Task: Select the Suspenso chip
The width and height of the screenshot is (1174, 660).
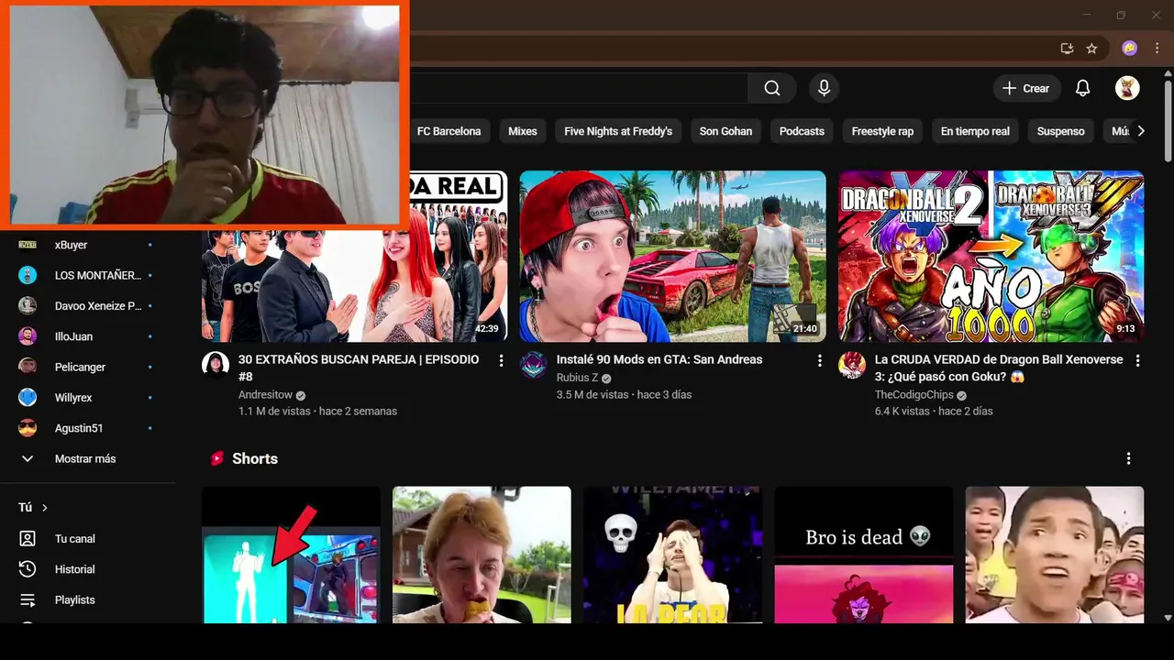Action: 1060,131
